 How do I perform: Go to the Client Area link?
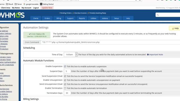pos(6,8)
